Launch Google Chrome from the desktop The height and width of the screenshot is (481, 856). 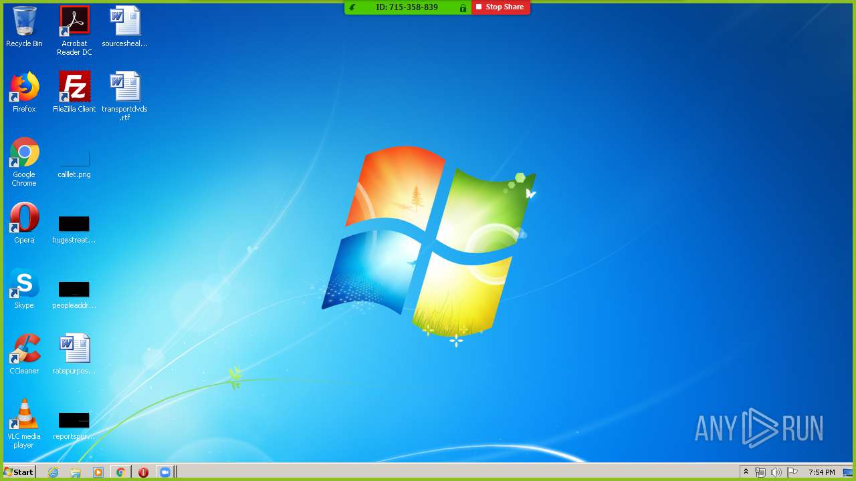pyautogui.click(x=24, y=162)
